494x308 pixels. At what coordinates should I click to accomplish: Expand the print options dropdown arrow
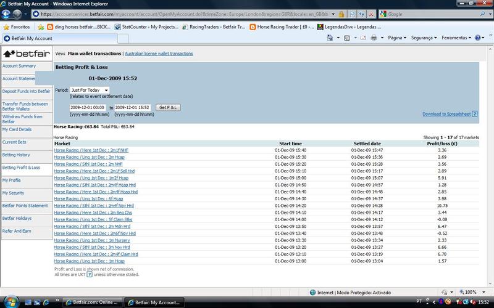(x=382, y=38)
